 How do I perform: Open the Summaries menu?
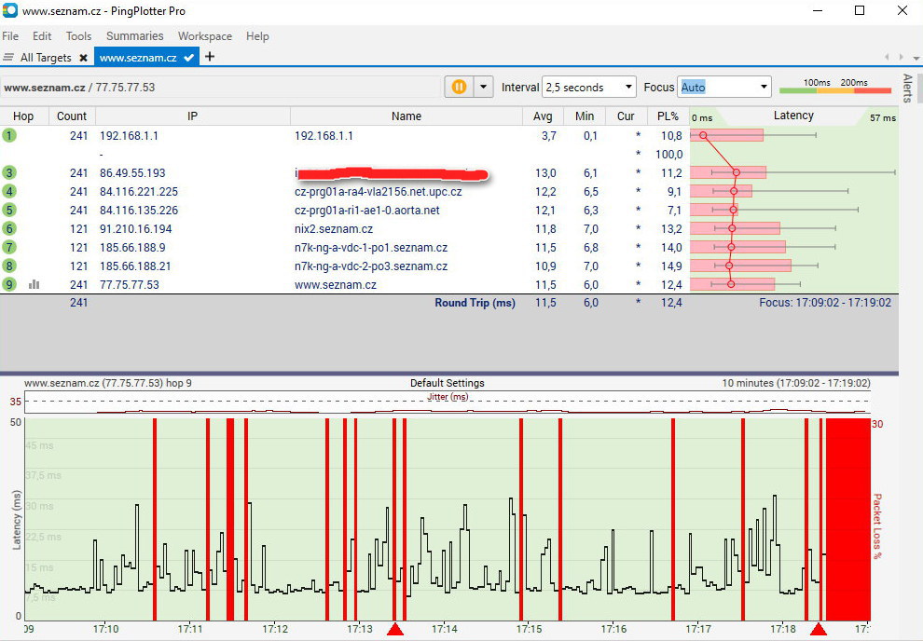click(134, 36)
